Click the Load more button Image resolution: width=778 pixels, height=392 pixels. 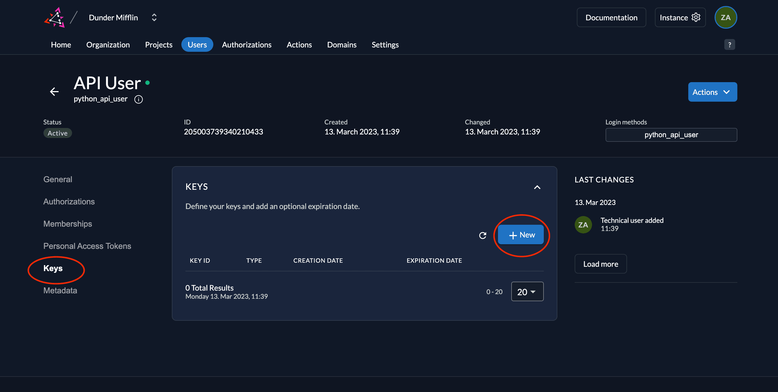(600, 264)
